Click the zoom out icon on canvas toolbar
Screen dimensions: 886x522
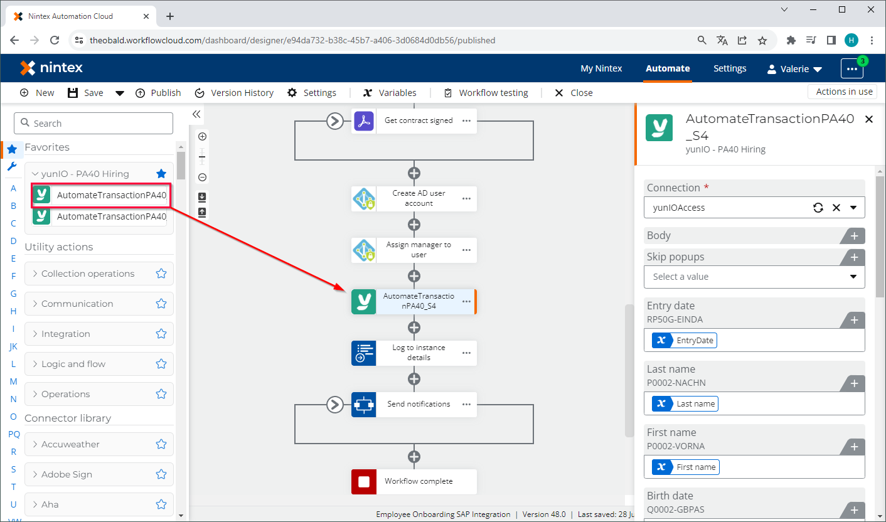pos(202,177)
